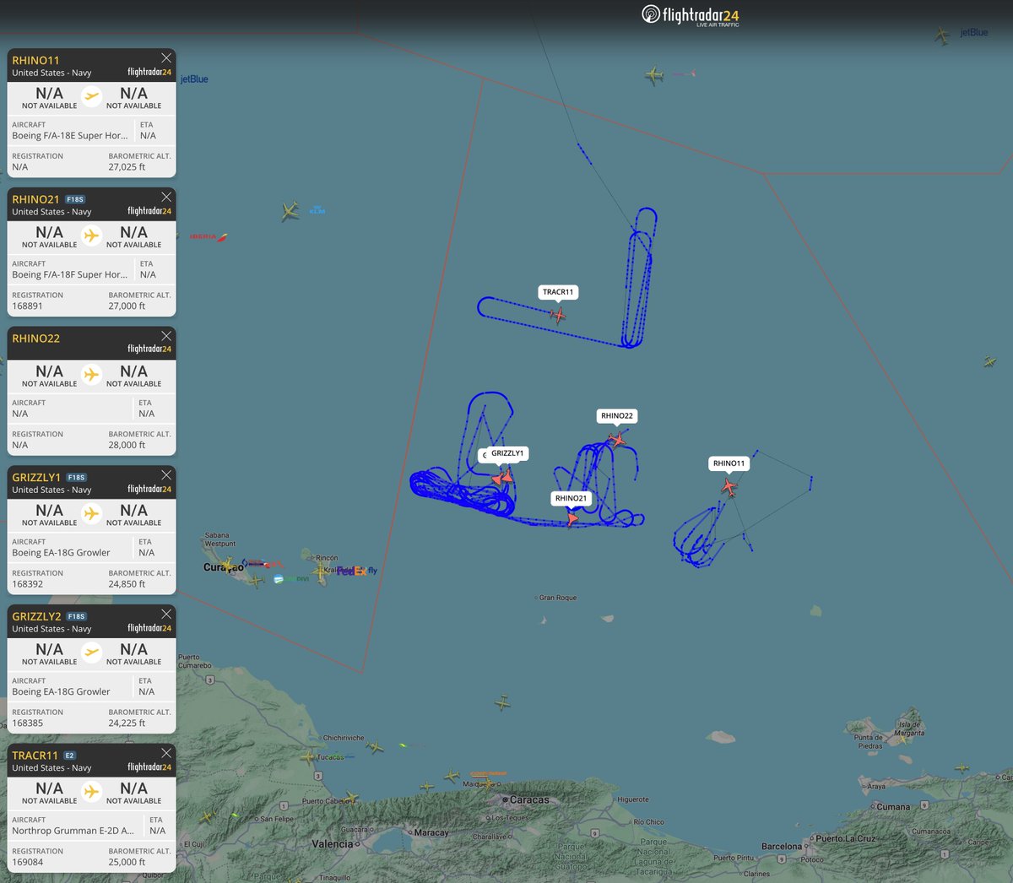Close the TRACR11 flight card
The image size is (1013, 883).
tap(166, 753)
